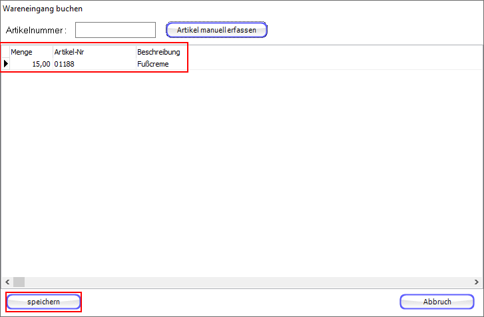Image resolution: width=484 pixels, height=317 pixels.
Task: Click the empty horizontal scrollbar track
Action: 246,282
